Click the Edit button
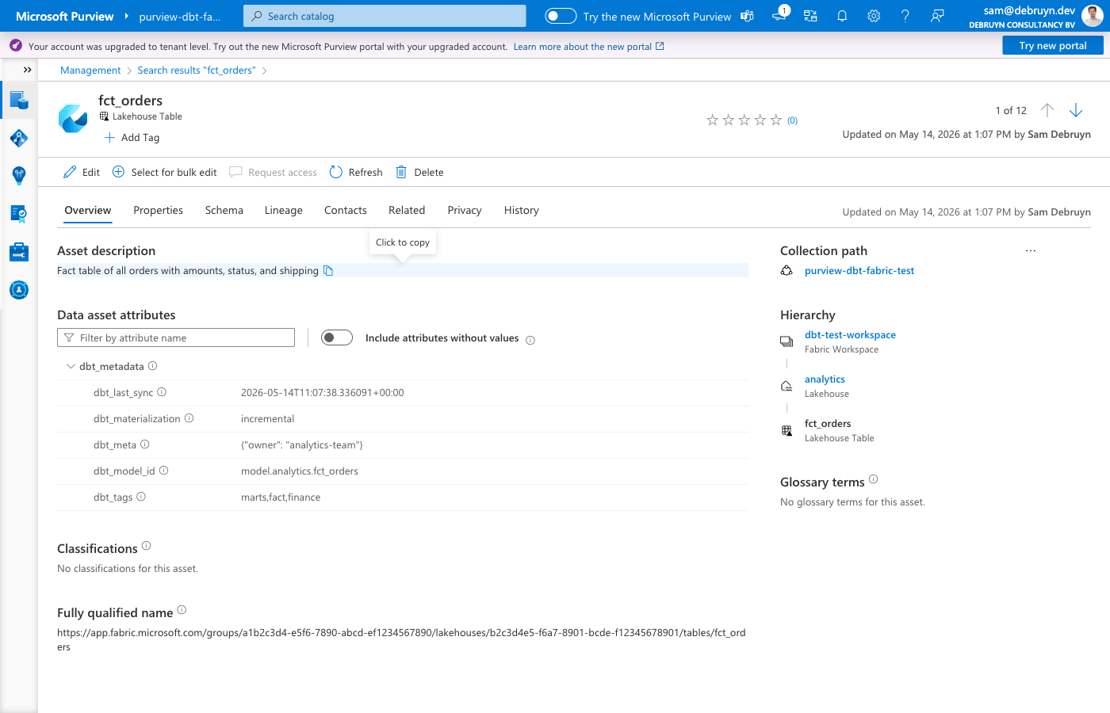The height and width of the screenshot is (713, 1110). click(82, 172)
